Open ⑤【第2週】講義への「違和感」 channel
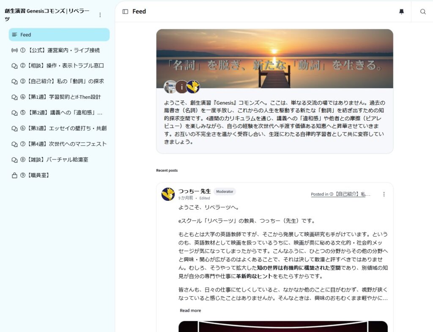Viewport: 433px width, 332px height. coord(59,113)
